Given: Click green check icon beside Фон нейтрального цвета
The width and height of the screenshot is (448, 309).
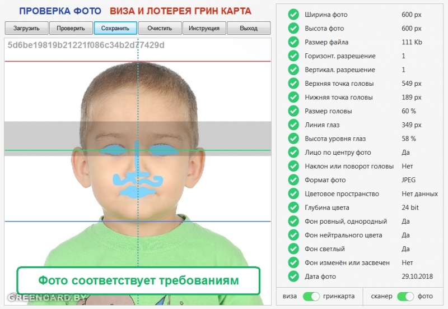Looking at the screenshot, I should 293,234.
